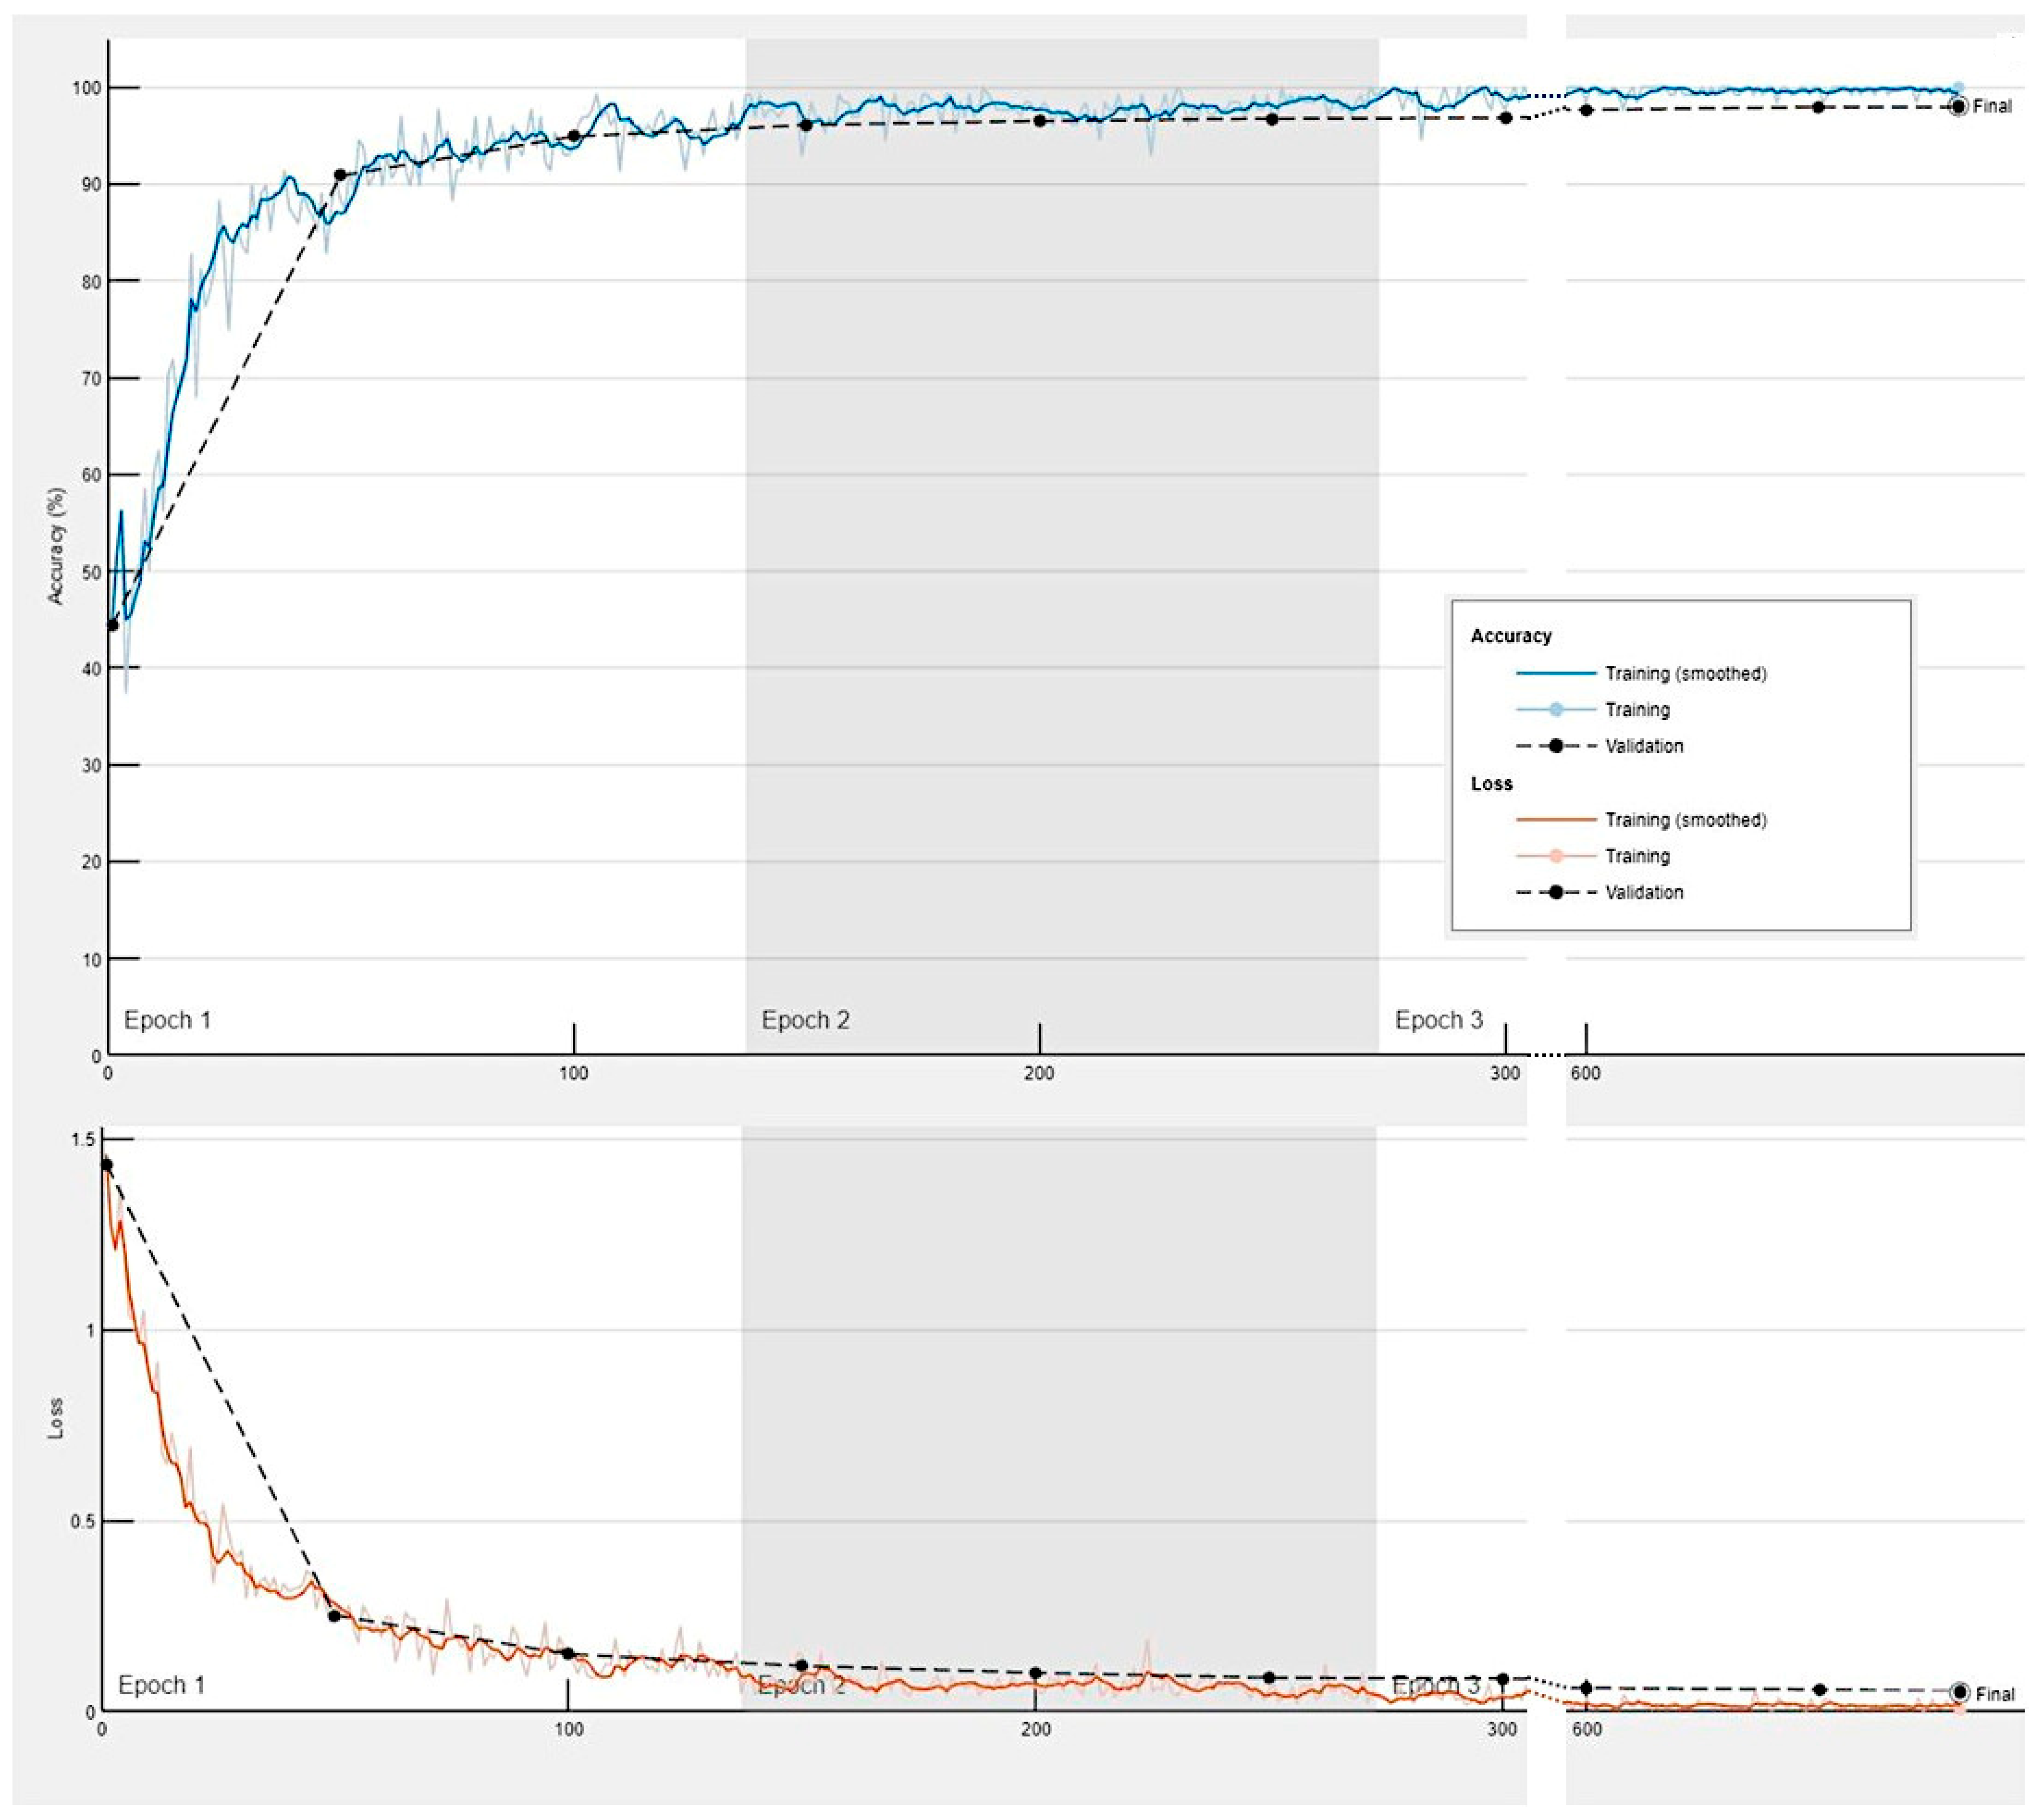Click 'Epoch 3' label in accuracy plot
The width and height of the screenshot is (2044, 1820).
click(1438, 1020)
